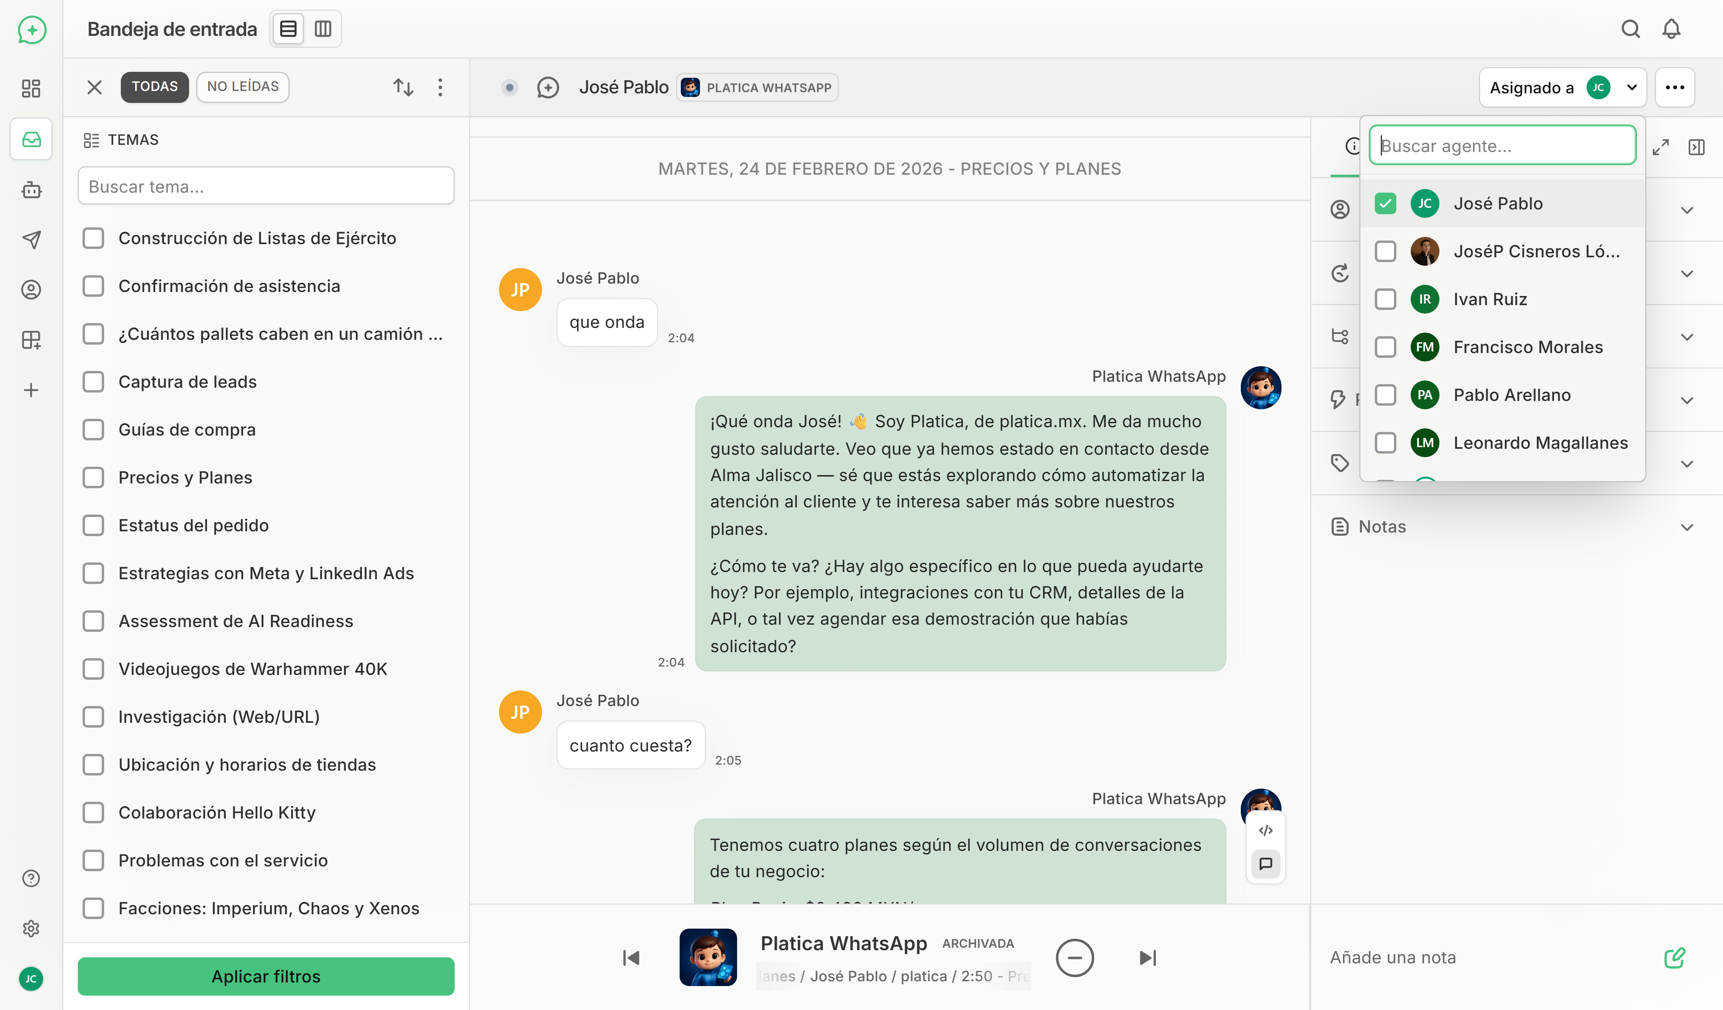Open the Asignado a dropdown arrow

1633,87
